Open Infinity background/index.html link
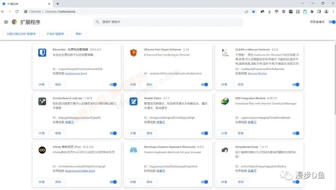 click(80, 171)
